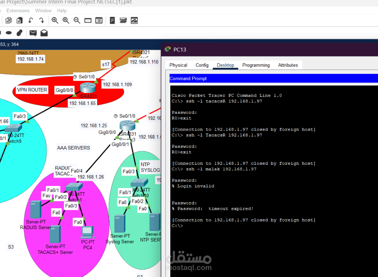Click the 192.168.1.110 address label
This screenshot has height=277, width=378.
pos(144,62)
